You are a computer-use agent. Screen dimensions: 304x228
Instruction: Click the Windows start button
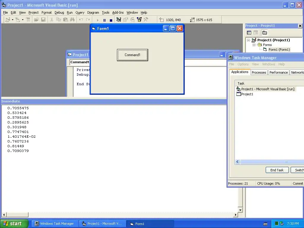(14, 224)
